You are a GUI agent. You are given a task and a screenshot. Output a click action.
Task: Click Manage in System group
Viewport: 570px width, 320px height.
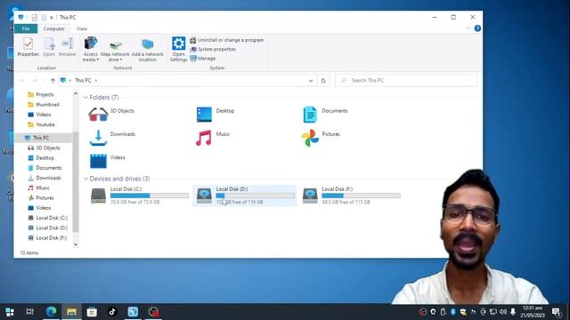[203, 58]
